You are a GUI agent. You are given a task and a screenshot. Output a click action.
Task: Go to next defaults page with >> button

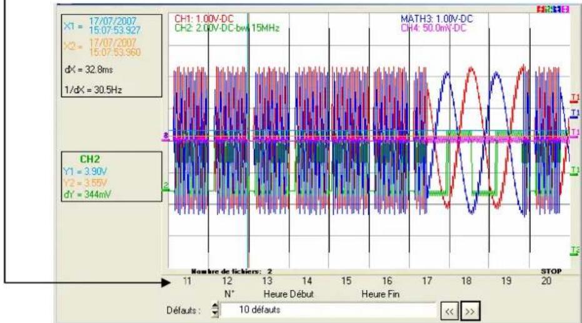[470, 311]
